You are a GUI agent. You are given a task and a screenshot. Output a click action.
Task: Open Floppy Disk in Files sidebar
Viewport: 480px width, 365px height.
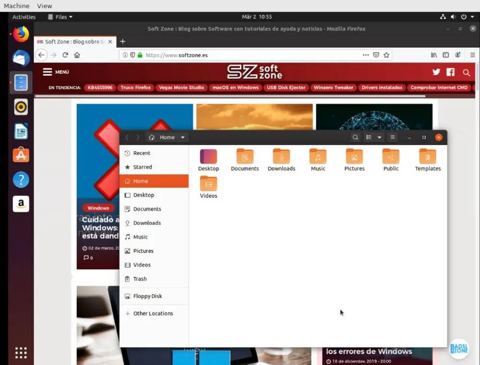tap(154, 297)
